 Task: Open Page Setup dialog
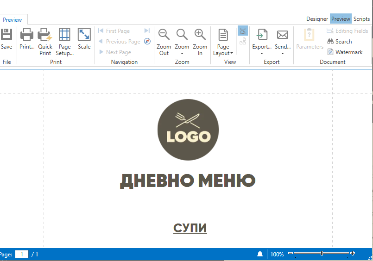tap(64, 35)
